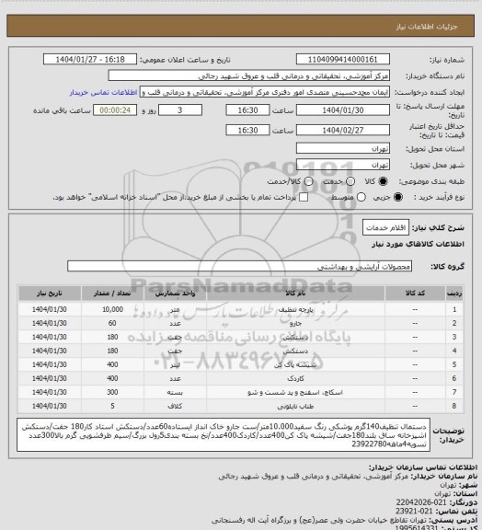Select the item name جارو

tap(296, 324)
